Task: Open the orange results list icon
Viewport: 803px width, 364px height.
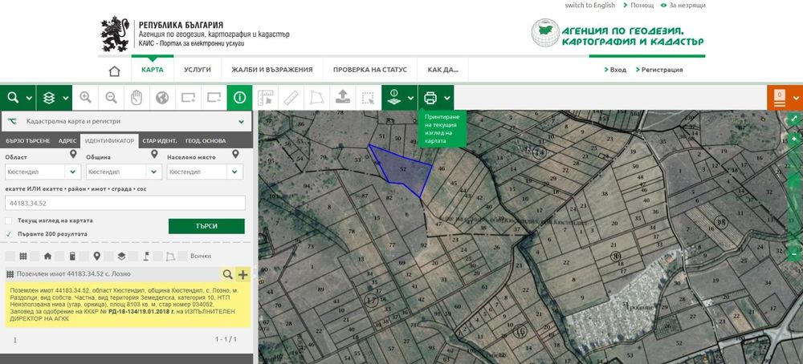Action: [780, 98]
